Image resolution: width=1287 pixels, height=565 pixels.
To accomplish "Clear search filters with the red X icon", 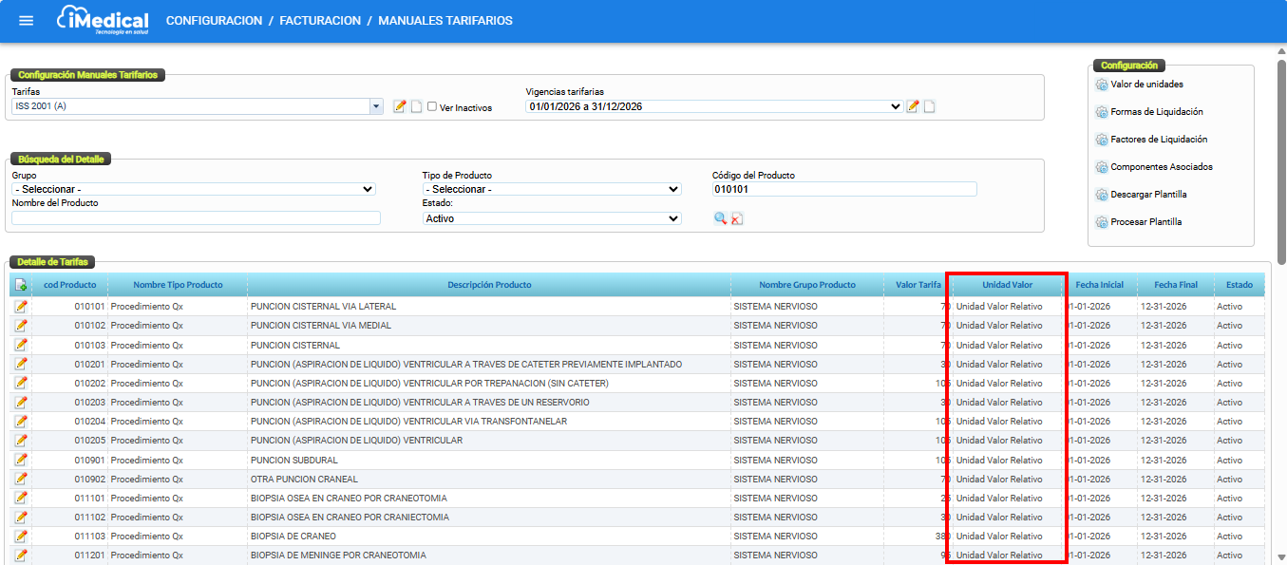I will 737,218.
